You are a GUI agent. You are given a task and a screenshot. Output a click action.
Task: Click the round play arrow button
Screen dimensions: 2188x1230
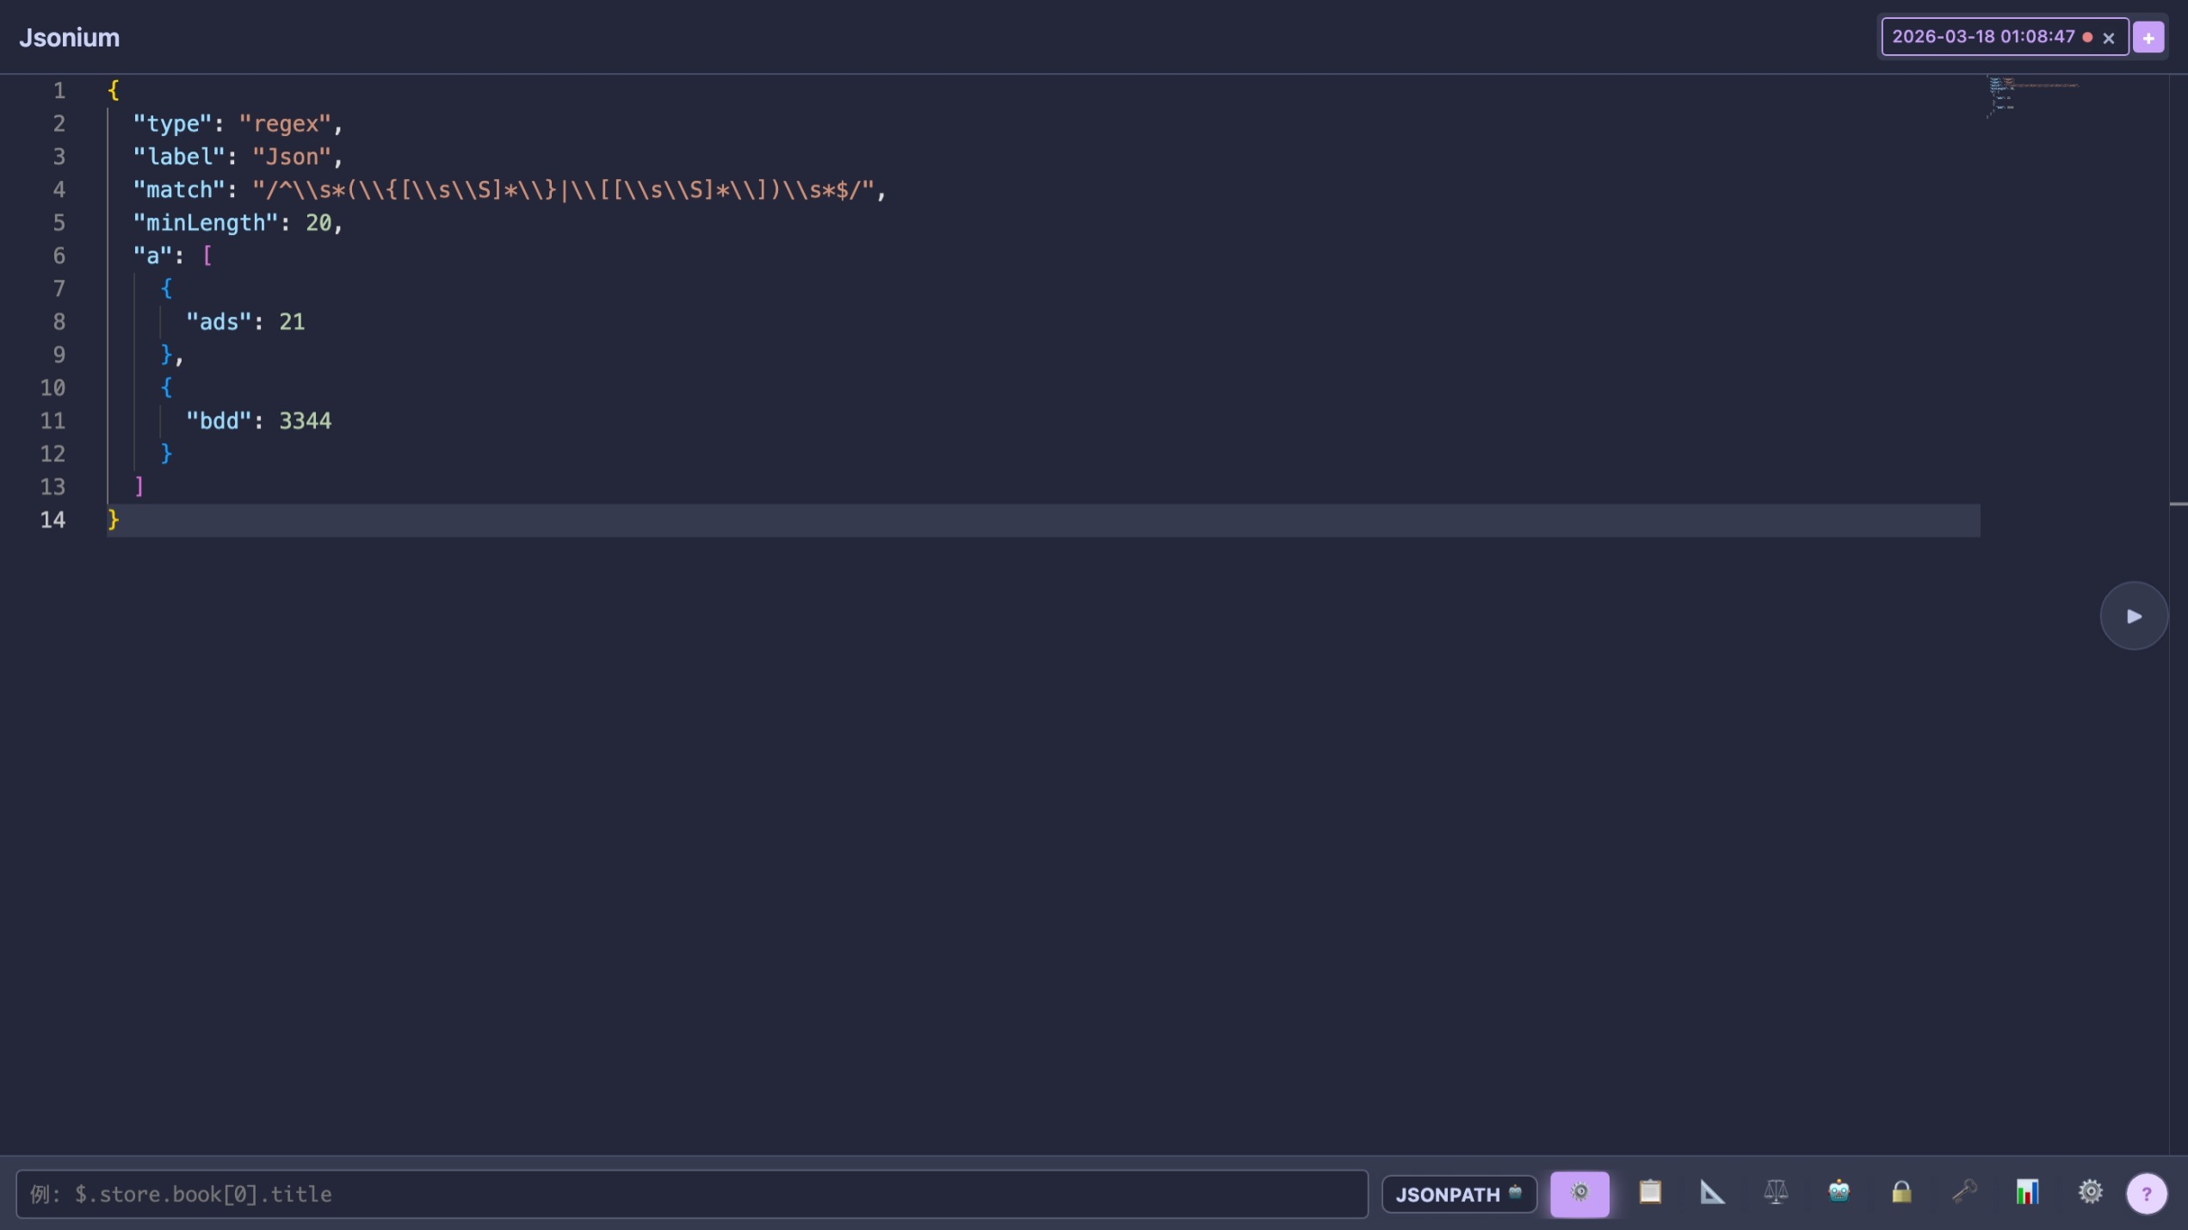(x=2133, y=616)
